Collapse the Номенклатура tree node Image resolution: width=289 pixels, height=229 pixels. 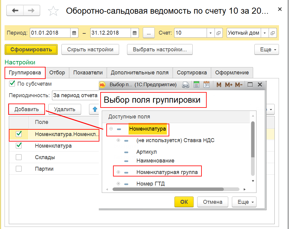click(x=111, y=128)
